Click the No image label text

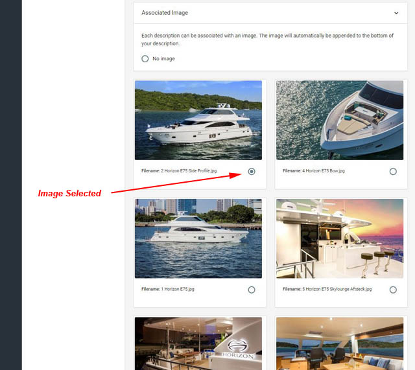point(163,59)
